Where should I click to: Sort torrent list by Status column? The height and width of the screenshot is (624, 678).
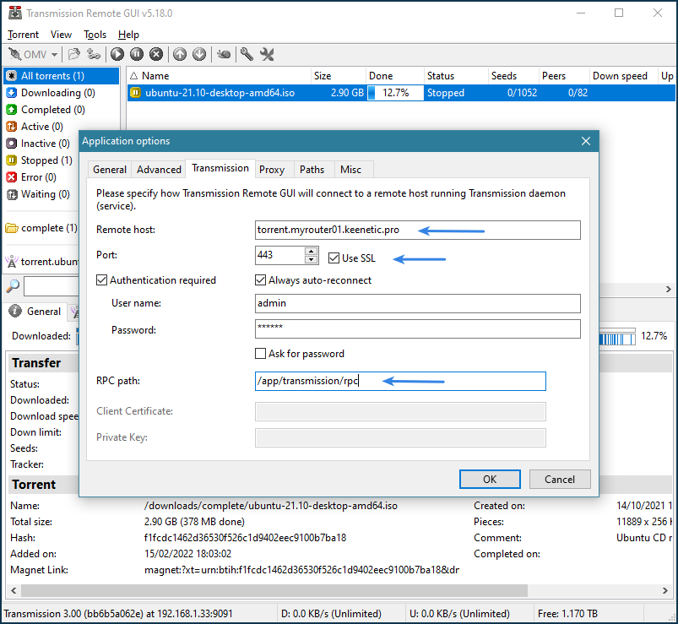tap(456, 76)
